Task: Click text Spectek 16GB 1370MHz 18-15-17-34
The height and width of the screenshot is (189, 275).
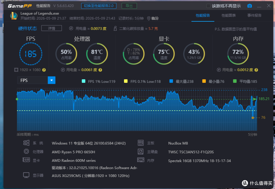Action: coord(199,161)
